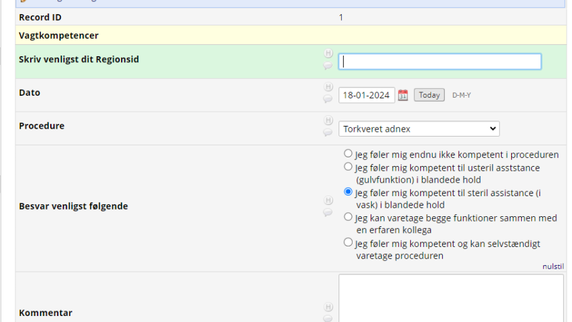This screenshot has height=322, width=572.
Task: Expand the Procedure dropdown showing Torkveret adnex
Action: [419, 129]
